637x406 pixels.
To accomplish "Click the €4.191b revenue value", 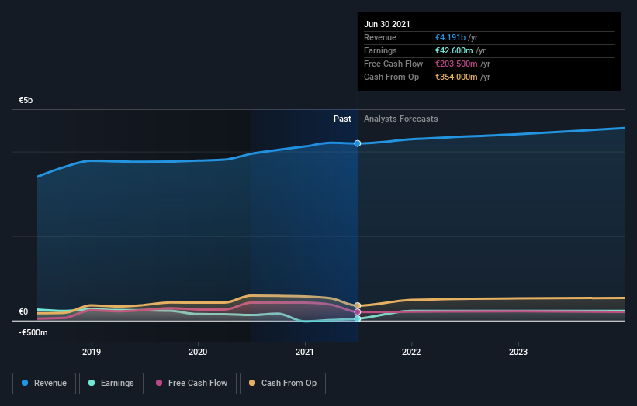I will (450, 37).
